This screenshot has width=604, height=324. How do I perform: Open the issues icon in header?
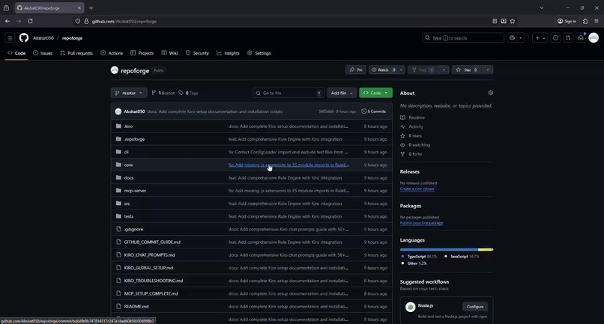(555, 37)
